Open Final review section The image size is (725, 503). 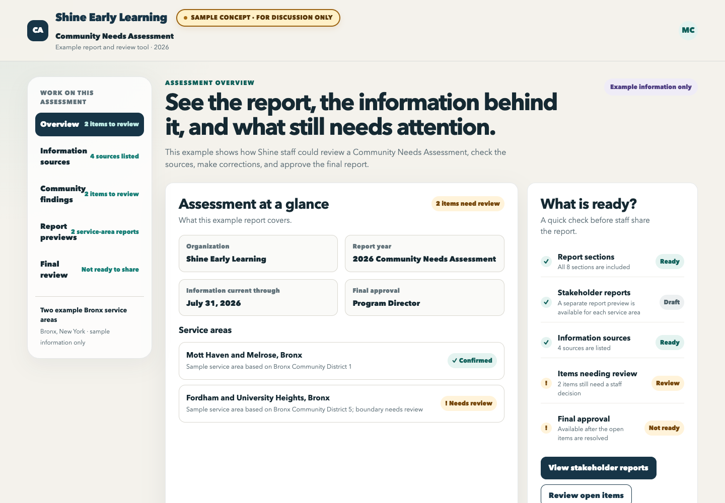point(90,270)
